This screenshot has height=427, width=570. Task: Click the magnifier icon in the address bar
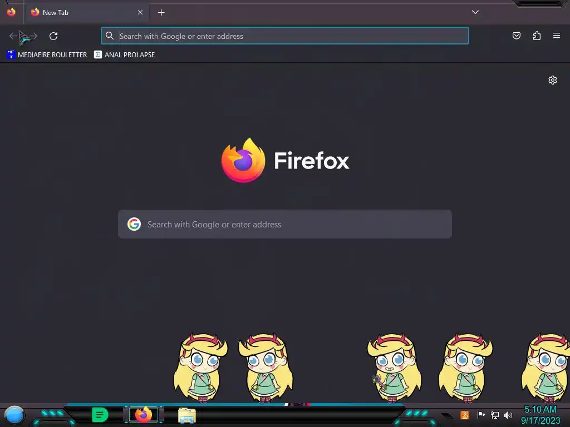(x=110, y=36)
